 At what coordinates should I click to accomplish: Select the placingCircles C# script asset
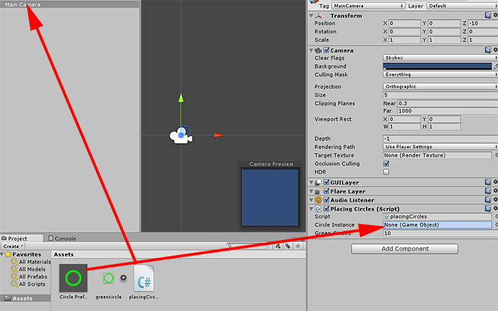coord(144,279)
